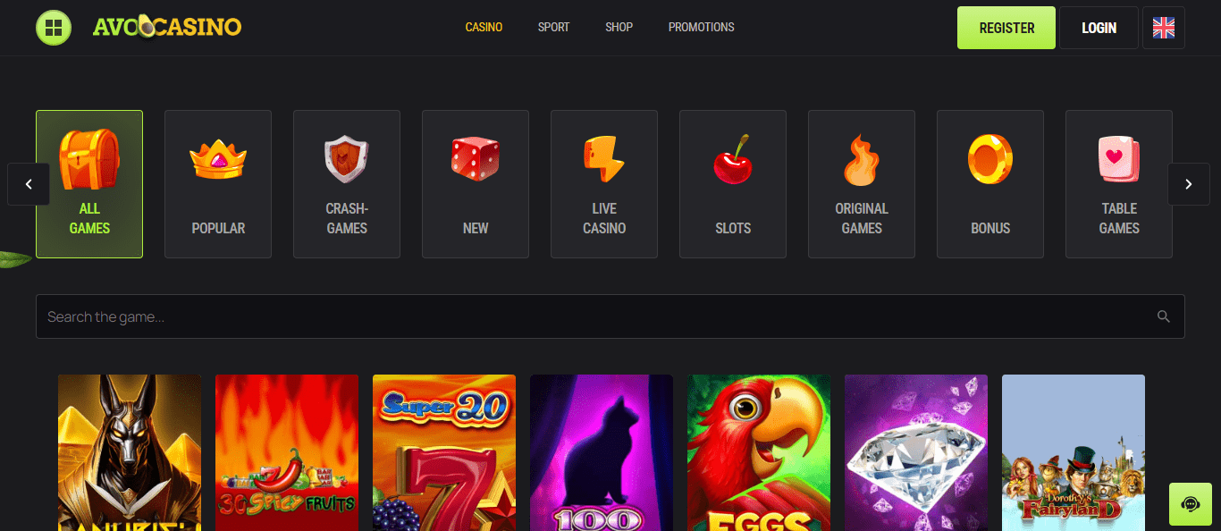Open the Popular crown category
Screen dimensions: 1221x531
218,184
